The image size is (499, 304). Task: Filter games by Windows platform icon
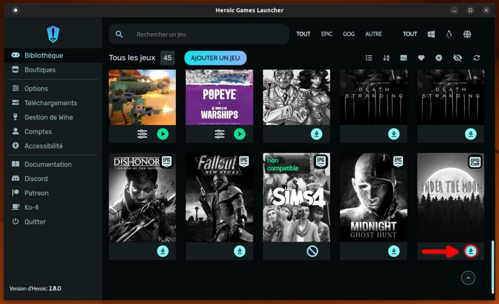[x=431, y=34]
